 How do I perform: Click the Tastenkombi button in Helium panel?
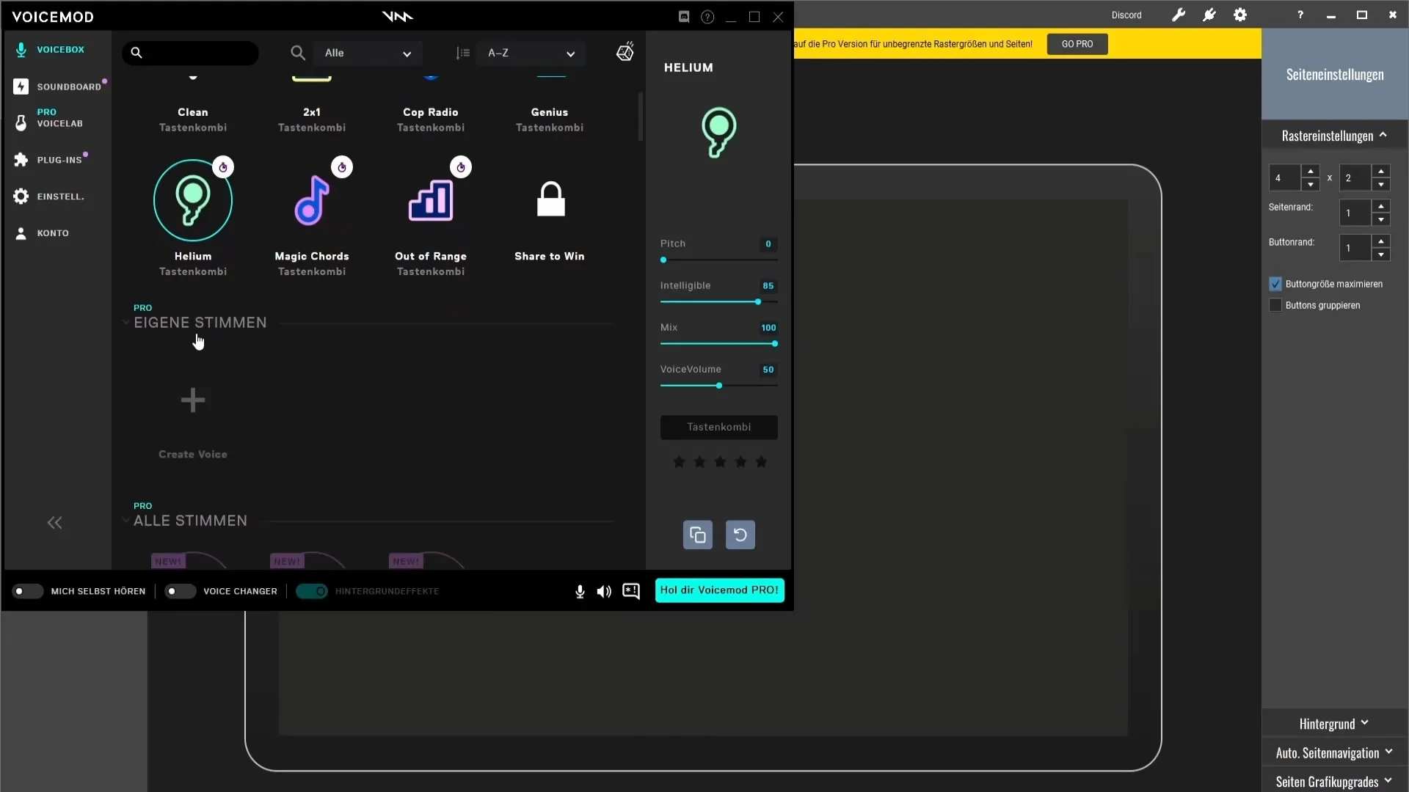(x=719, y=427)
